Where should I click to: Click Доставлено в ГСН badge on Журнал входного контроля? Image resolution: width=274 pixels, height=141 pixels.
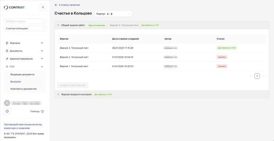coord(103,94)
